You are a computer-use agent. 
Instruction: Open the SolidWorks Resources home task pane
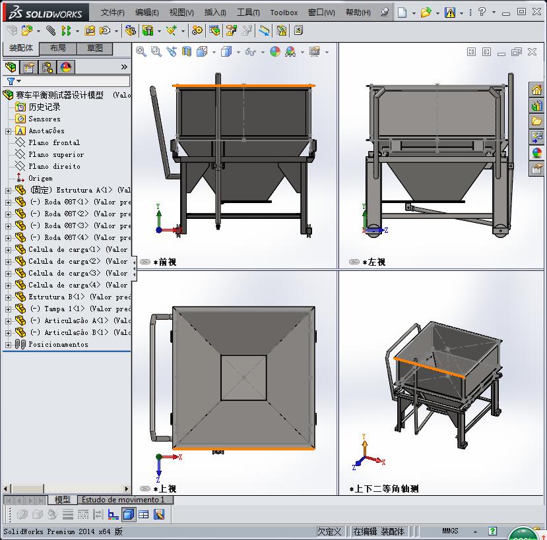(537, 90)
